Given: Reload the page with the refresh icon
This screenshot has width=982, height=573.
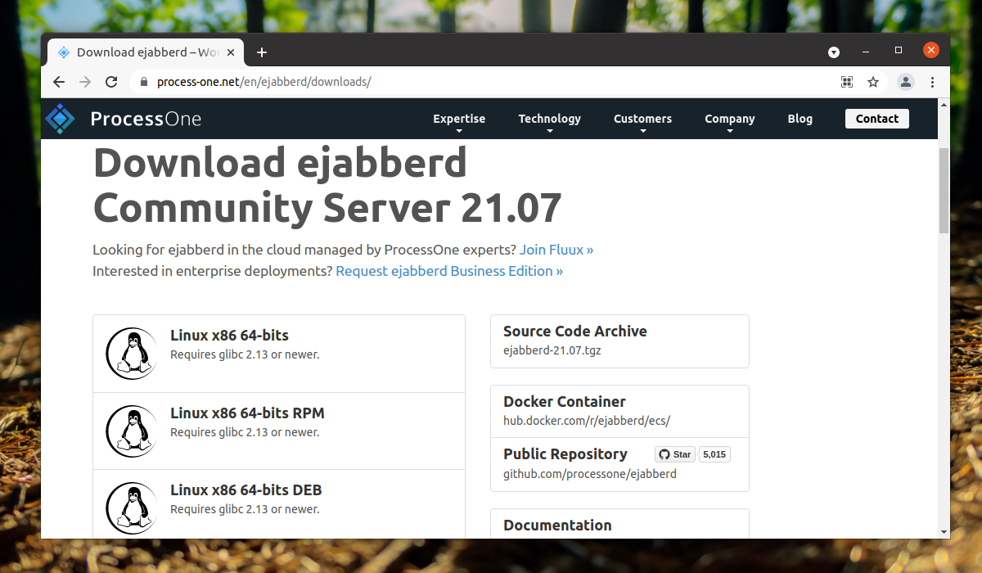Looking at the screenshot, I should (x=111, y=82).
